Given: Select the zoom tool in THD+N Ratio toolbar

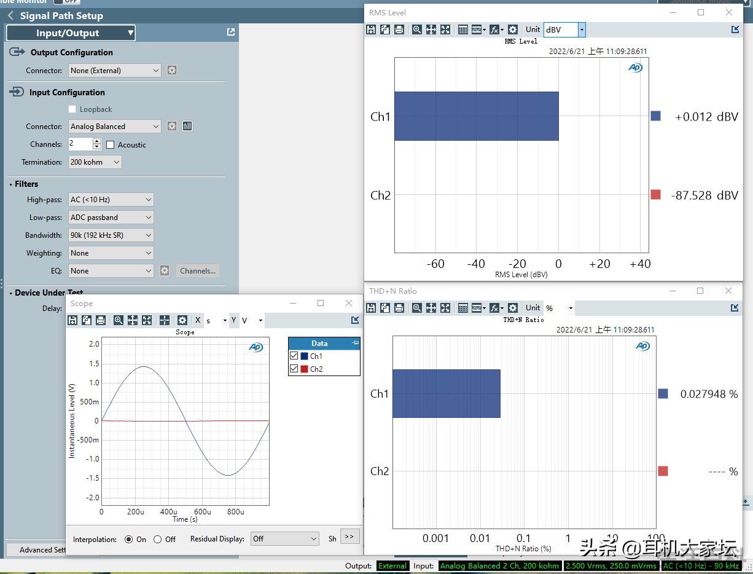Looking at the screenshot, I should (417, 308).
